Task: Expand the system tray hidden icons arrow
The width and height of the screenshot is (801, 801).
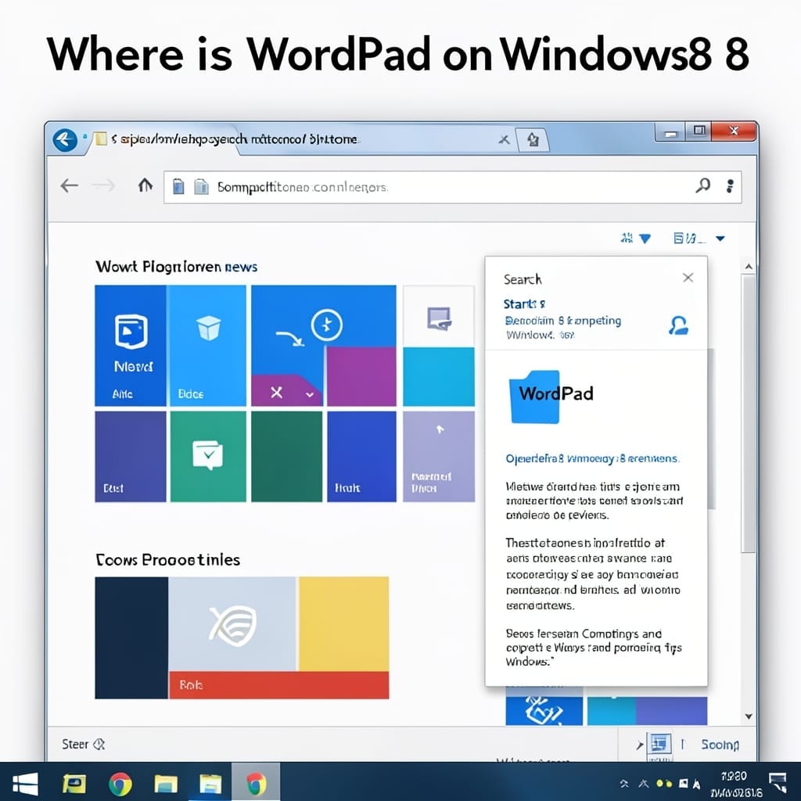Action: pyautogui.click(x=624, y=784)
